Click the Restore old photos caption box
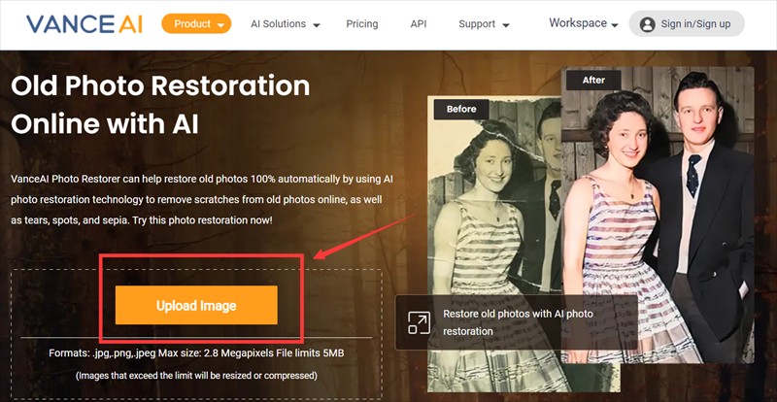Viewport: 777px width, 402px height. pos(517,322)
